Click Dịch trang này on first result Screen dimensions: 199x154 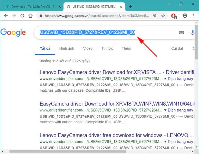tap(180, 79)
